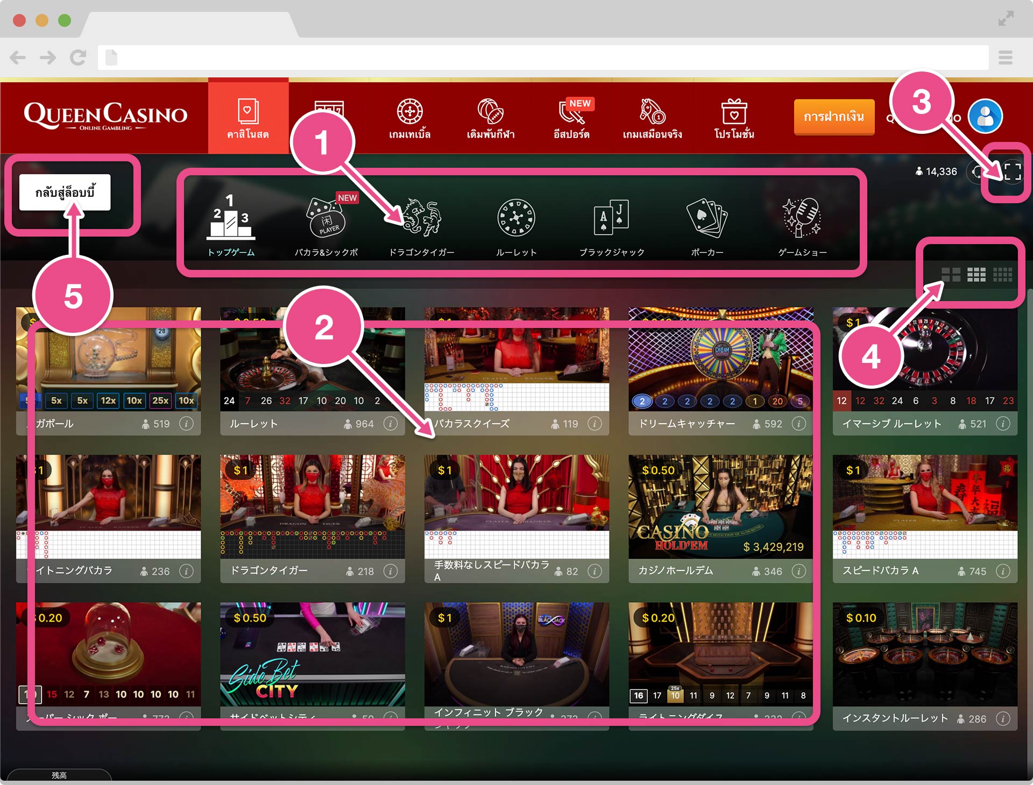The image size is (1033, 785).
Task: Open the 手数料なしスピードバカラ A game thumbnail
Action: 516,506
